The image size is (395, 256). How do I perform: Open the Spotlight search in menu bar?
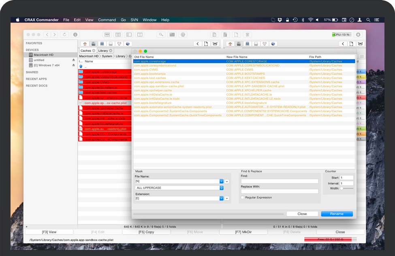pos(368,20)
